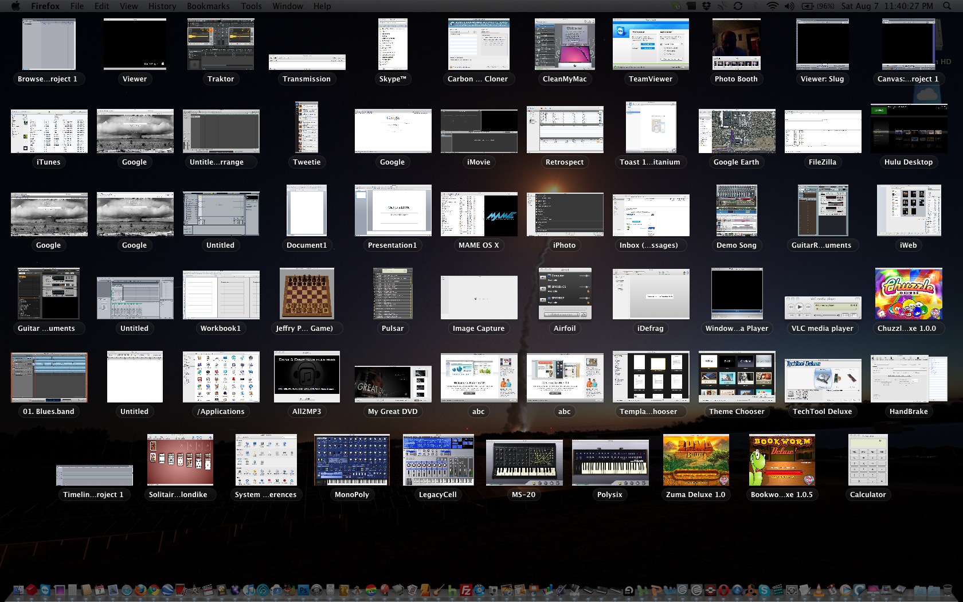This screenshot has width=963, height=602.
Task: Open Skype from the Dock
Action: pos(764,589)
